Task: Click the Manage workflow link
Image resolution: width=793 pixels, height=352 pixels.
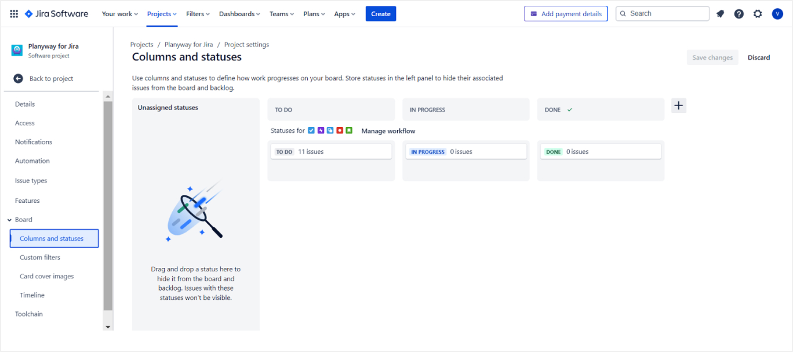Action: [x=388, y=131]
